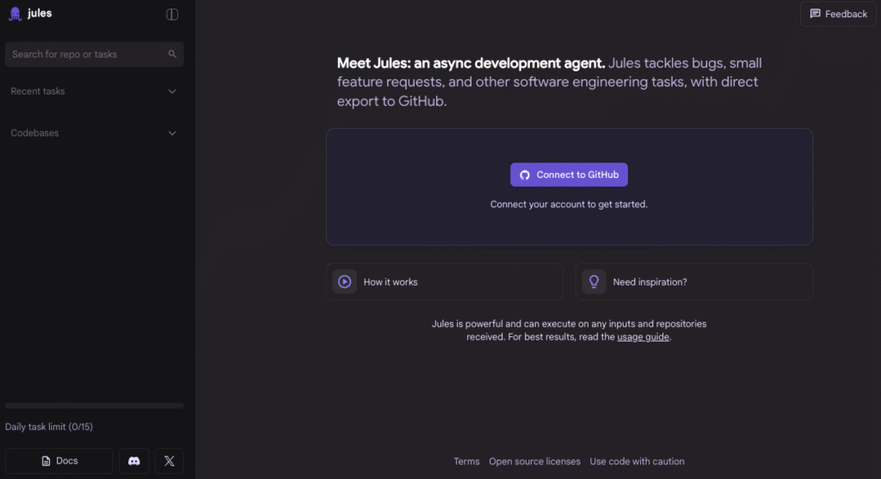Click 'Connect your account to get started.' text

pos(570,205)
